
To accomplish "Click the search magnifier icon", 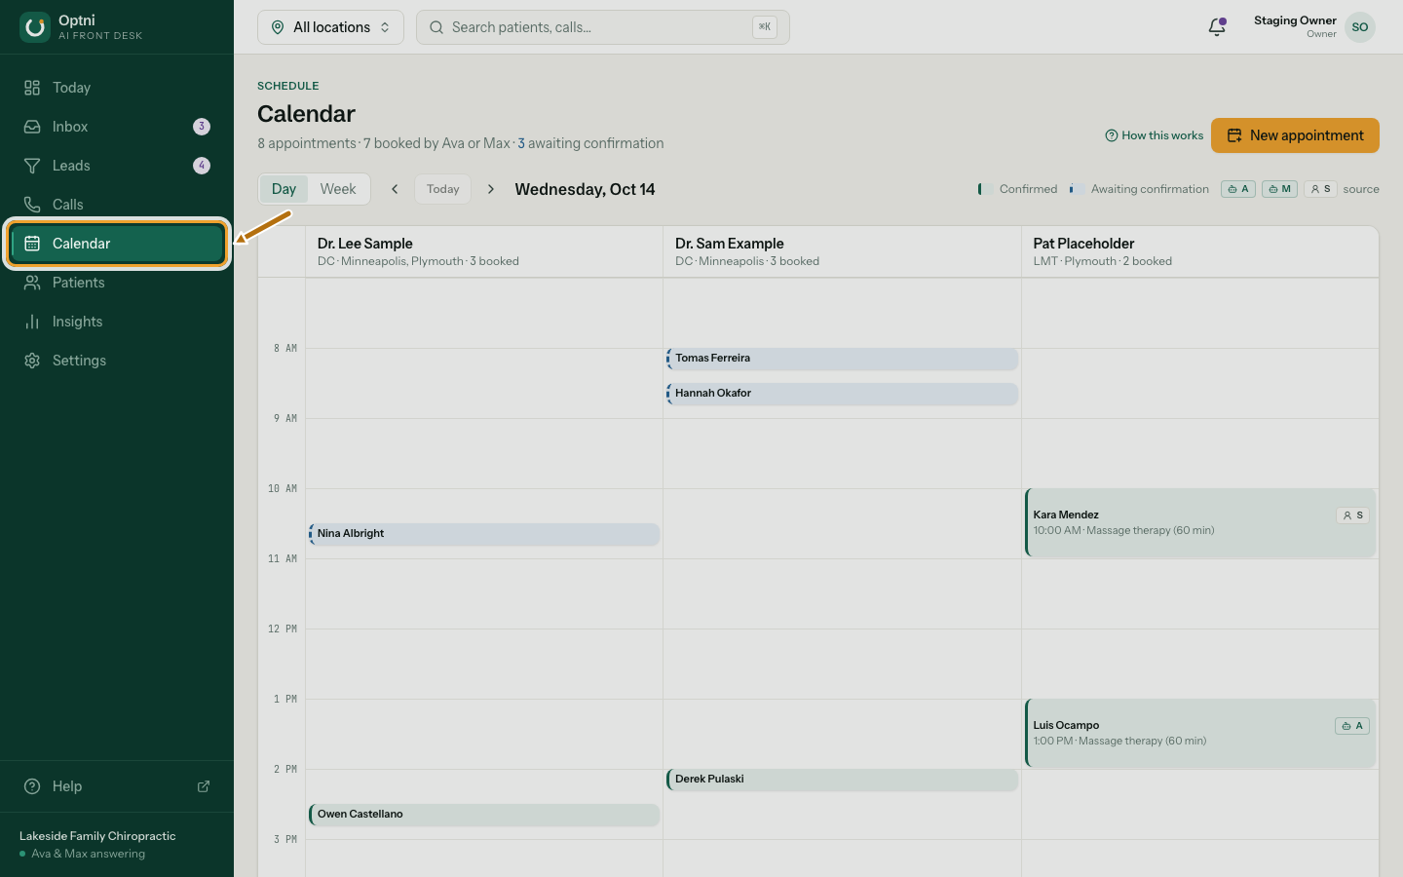I will 436,27.
